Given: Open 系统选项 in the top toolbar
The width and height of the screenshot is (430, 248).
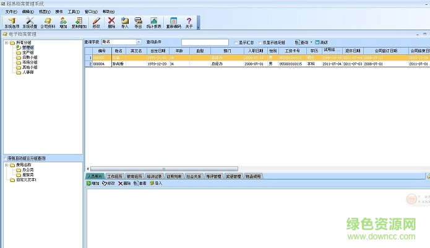Looking at the screenshot, I should tap(12, 22).
